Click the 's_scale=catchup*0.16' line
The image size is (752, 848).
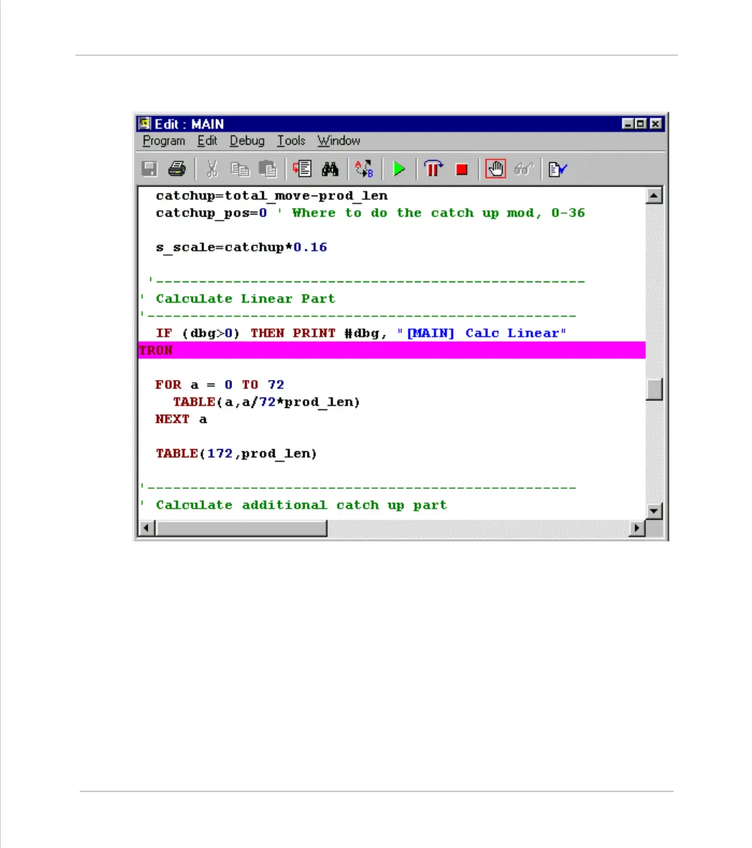pyautogui.click(x=241, y=247)
